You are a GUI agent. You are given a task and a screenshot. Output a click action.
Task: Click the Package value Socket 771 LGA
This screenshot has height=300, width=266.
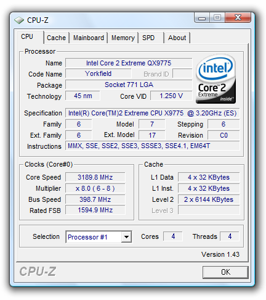129,85
